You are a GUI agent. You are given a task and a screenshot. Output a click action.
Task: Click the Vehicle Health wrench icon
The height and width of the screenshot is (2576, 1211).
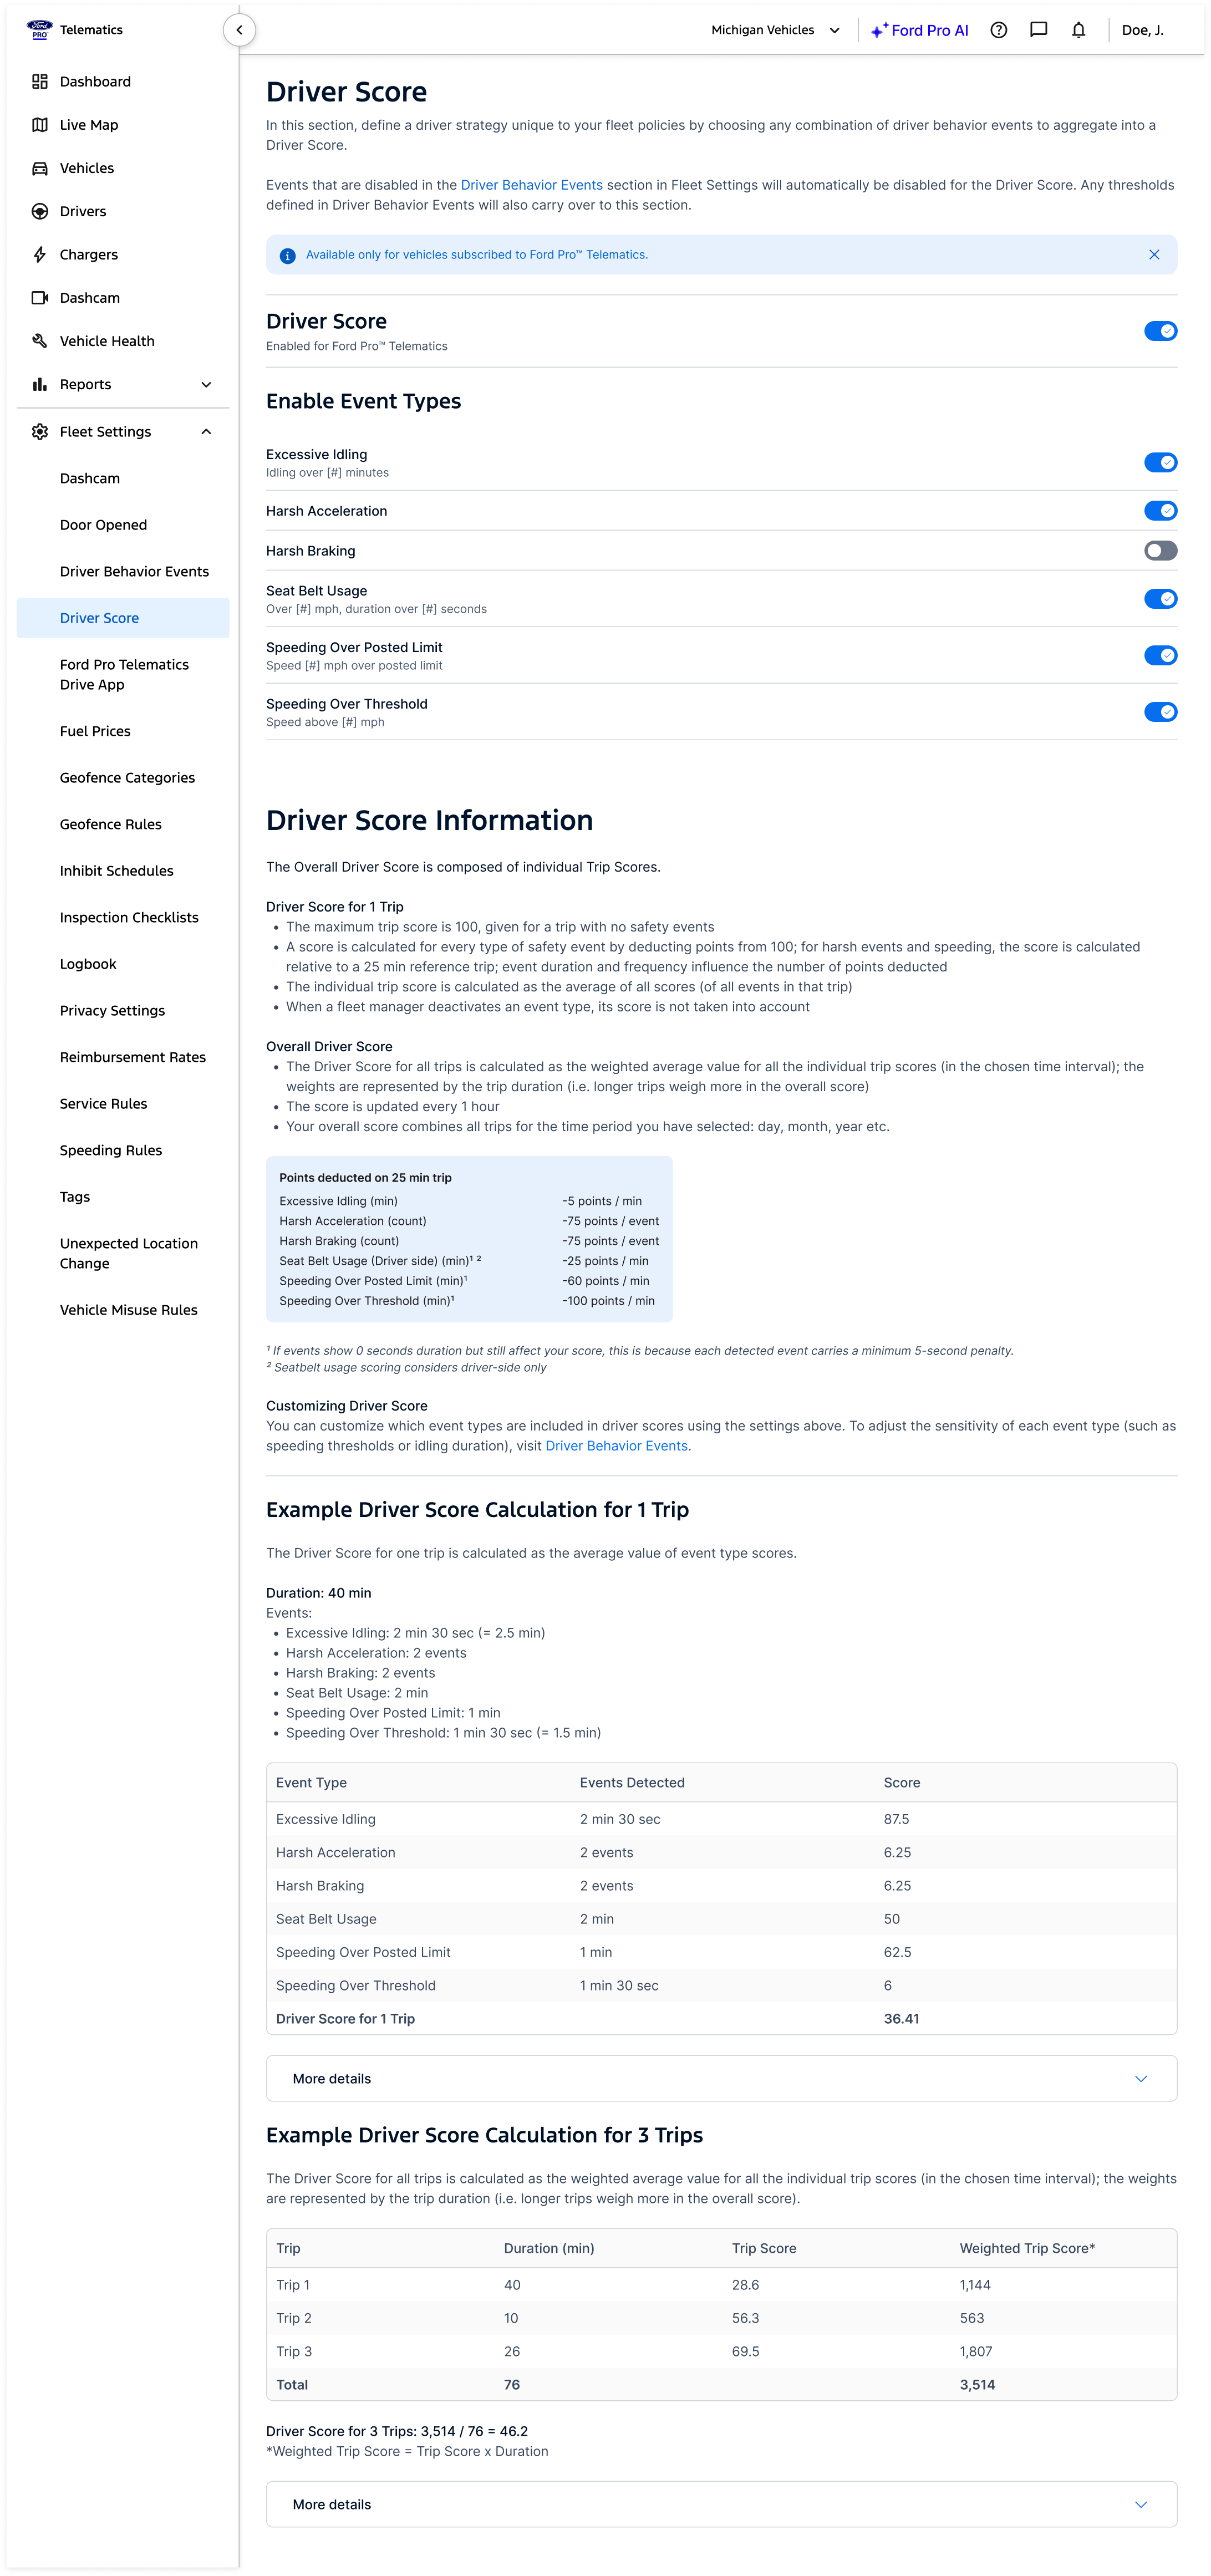[x=40, y=341]
